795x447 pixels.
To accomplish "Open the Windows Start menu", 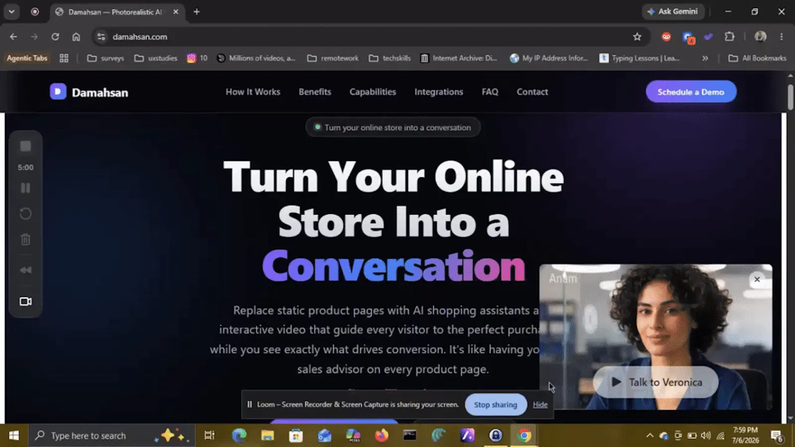I will click(14, 436).
